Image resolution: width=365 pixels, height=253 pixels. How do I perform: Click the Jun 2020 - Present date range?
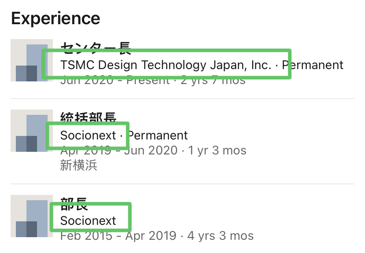pyautogui.click(x=115, y=81)
